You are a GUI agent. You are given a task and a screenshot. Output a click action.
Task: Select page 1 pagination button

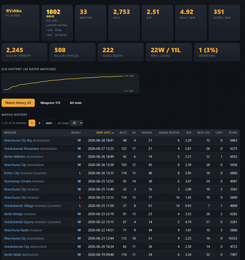coord(32,123)
